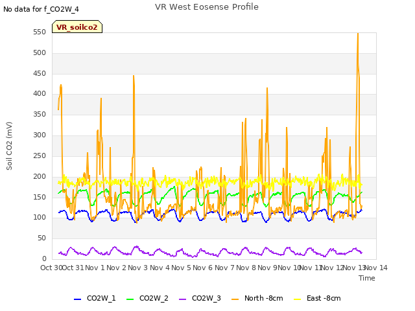
Task: Click the 50 y-axis tick label
Action: coord(42,238)
